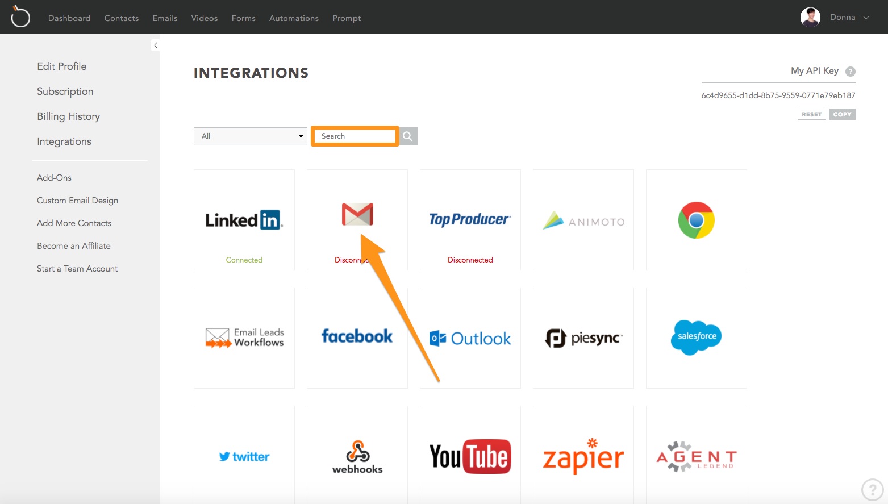Copy the API key
This screenshot has width=888, height=504.
[x=843, y=114]
